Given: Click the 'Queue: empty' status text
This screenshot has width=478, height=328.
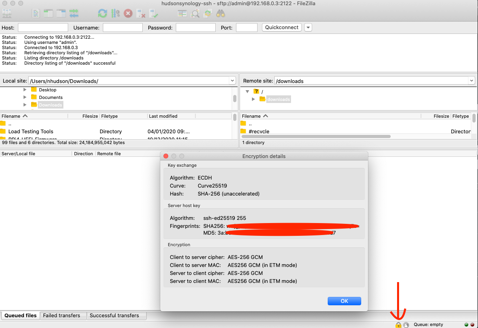Looking at the screenshot, I should [x=428, y=325].
